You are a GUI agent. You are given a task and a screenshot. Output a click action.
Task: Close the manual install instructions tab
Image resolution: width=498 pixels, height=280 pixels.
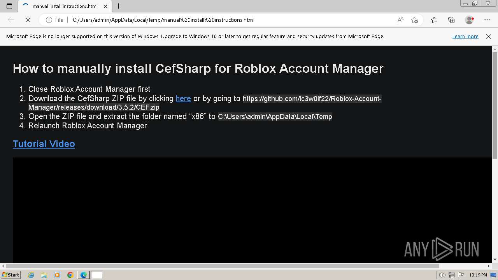pos(105,6)
